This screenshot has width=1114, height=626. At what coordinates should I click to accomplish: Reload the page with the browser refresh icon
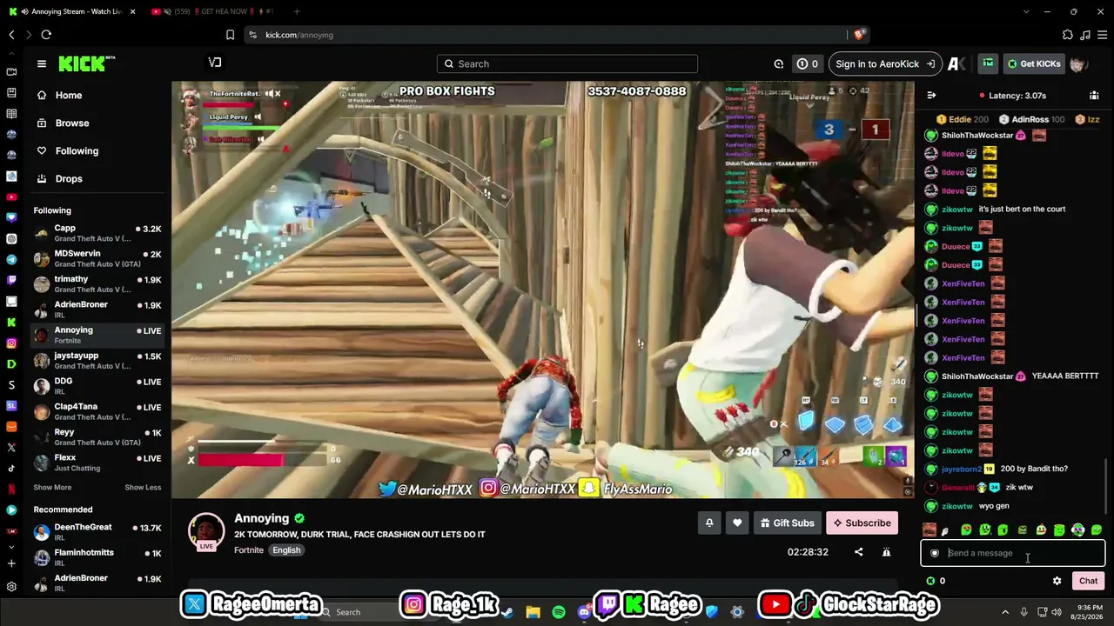(46, 35)
